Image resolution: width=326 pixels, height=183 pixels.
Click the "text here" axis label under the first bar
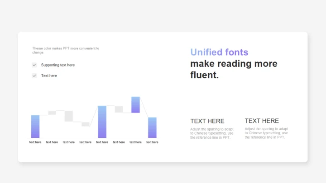(35, 142)
